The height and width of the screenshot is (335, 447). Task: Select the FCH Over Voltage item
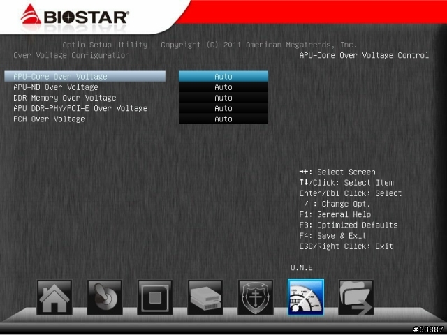pyautogui.click(x=49, y=119)
